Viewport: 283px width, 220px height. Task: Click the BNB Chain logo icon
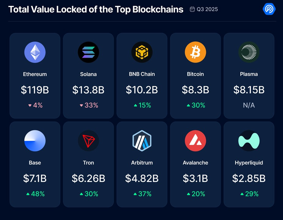[x=142, y=52]
